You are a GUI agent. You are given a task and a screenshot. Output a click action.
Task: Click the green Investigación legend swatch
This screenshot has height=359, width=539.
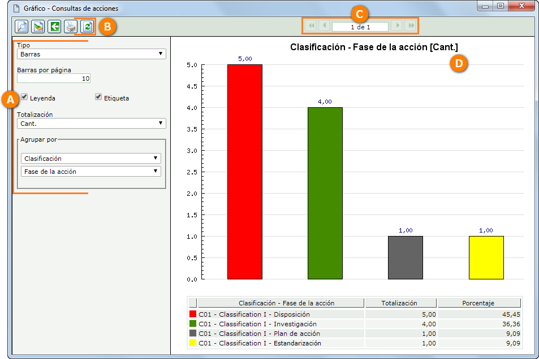[193, 323]
